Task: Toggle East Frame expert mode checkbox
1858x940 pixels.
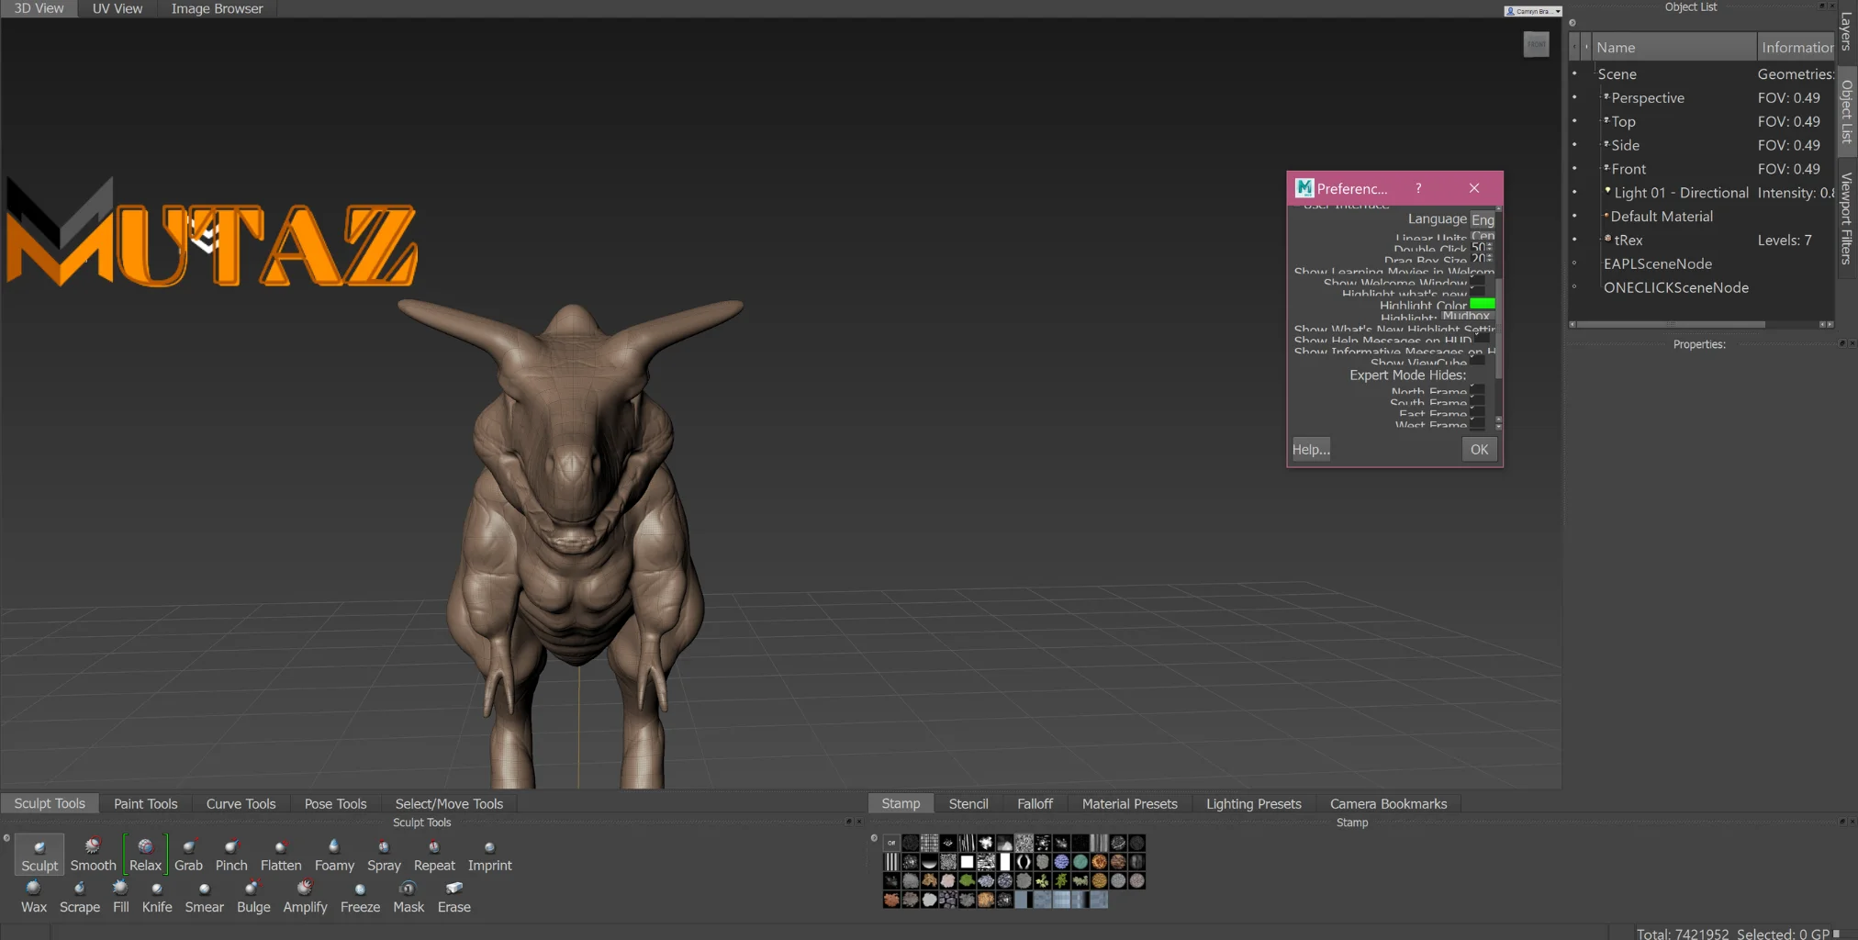Action: tap(1476, 413)
